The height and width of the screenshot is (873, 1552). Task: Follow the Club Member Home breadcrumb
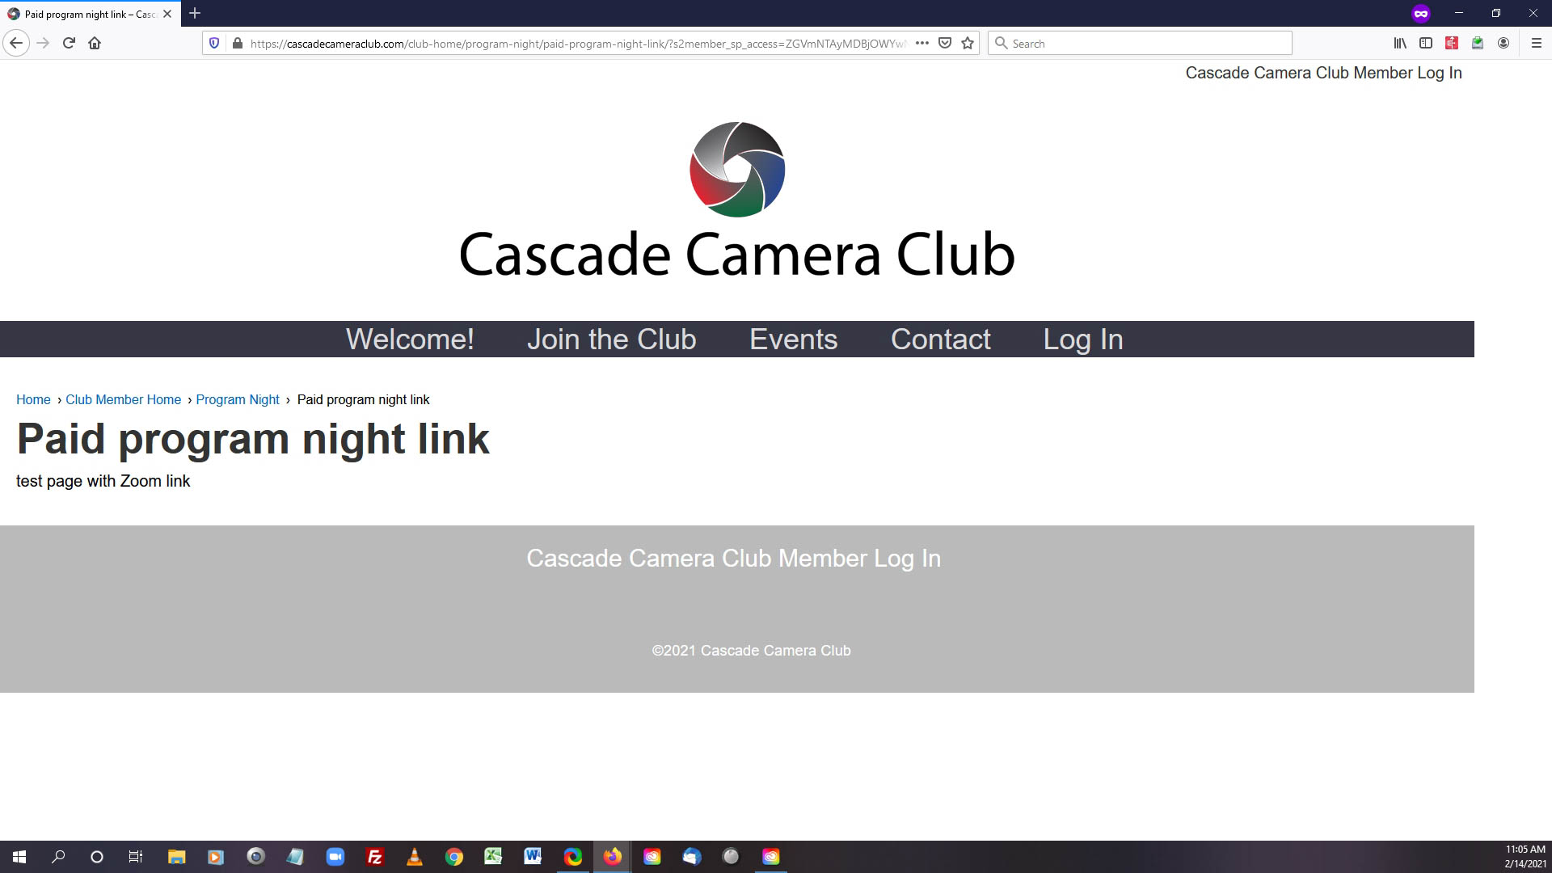click(x=123, y=399)
